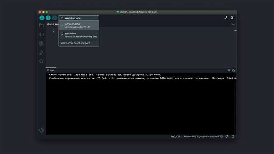
Task: Select Unknown board on Bluetooth-Incoming-Port
Action: (x=79, y=35)
